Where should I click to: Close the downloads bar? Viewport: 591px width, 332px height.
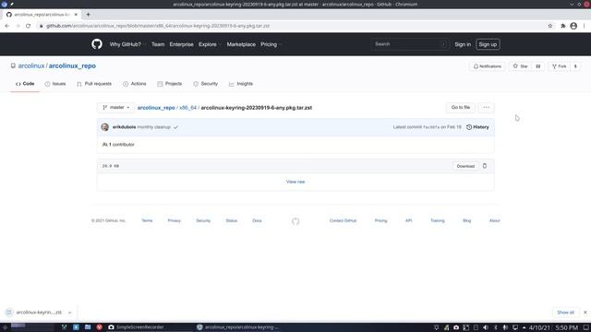pyautogui.click(x=585, y=313)
